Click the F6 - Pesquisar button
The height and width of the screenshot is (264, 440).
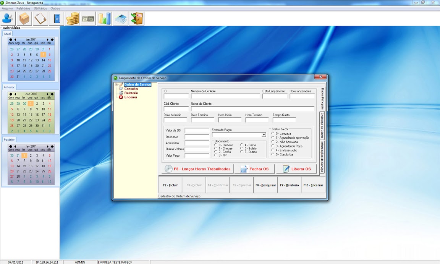pyautogui.click(x=265, y=185)
